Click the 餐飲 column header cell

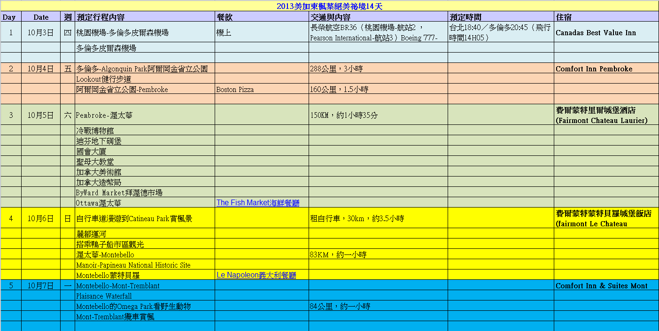[x=225, y=17]
